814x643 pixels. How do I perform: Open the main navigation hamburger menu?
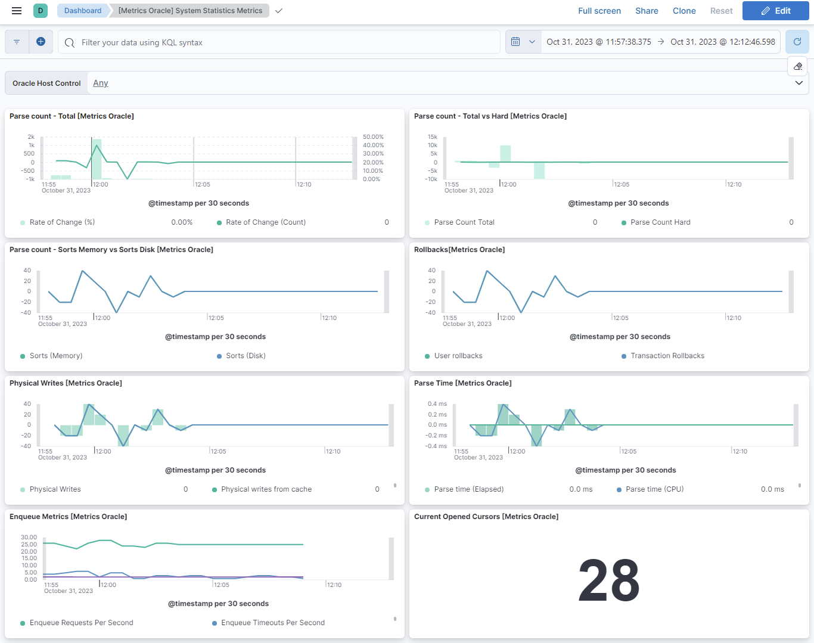[x=17, y=11]
